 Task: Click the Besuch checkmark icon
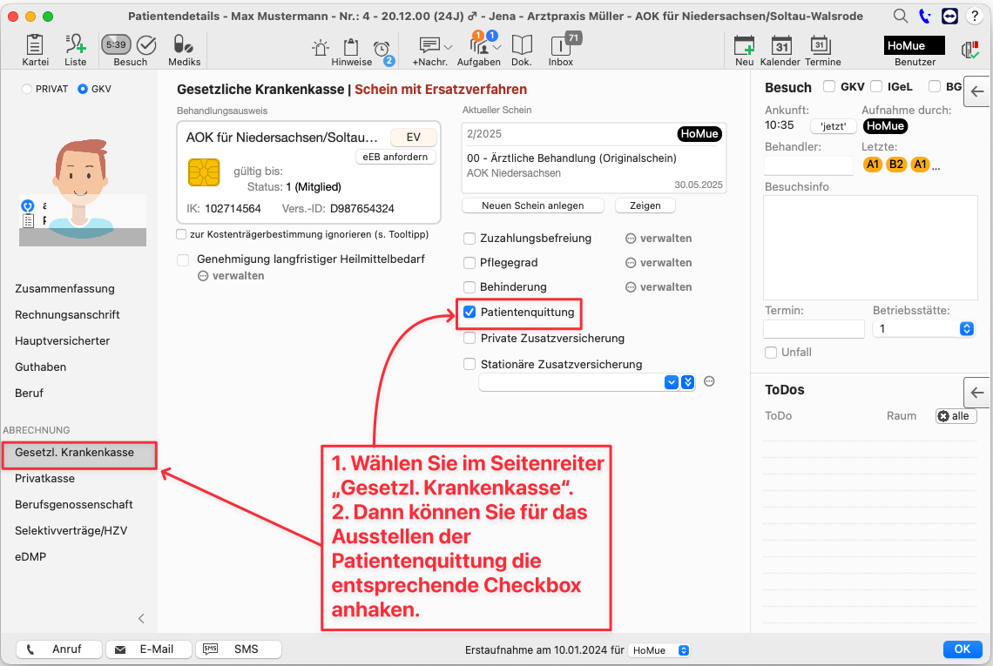click(x=146, y=44)
